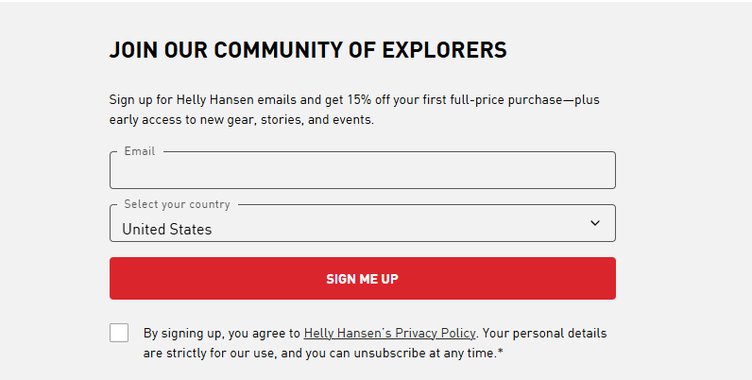The height and width of the screenshot is (380, 752).
Task: Click the 'Join Our Community of Explorers' heading
Action: [308, 50]
